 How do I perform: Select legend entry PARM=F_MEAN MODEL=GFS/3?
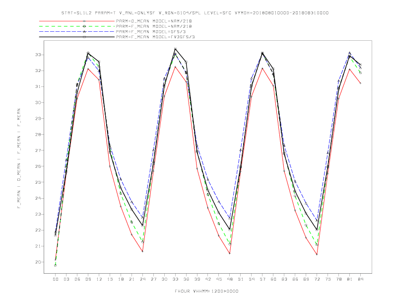(151, 32)
